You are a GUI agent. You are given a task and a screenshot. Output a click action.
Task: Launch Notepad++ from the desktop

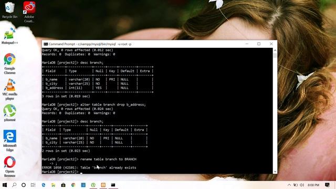[x=9, y=36]
